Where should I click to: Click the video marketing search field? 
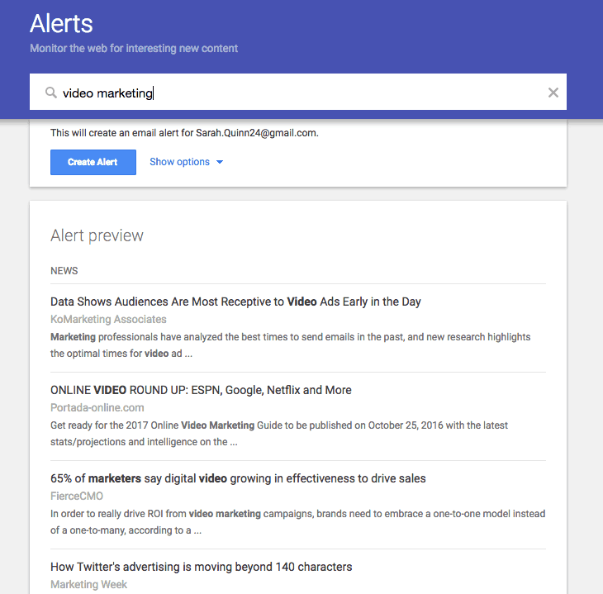[x=297, y=92]
